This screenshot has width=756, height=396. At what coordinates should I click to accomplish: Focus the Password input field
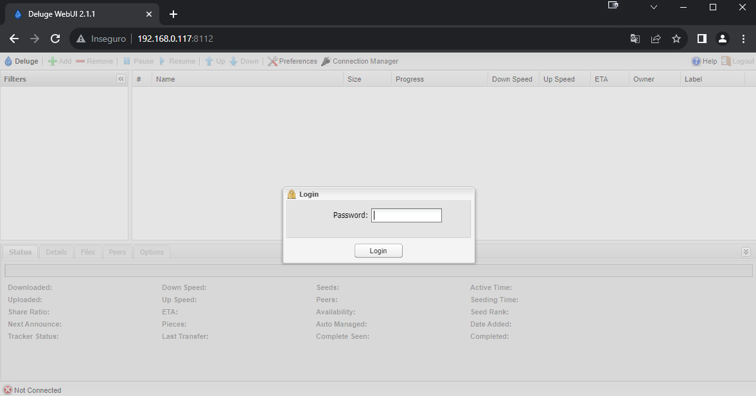(x=406, y=215)
